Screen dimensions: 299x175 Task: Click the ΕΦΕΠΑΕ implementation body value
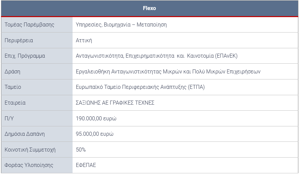(86, 165)
